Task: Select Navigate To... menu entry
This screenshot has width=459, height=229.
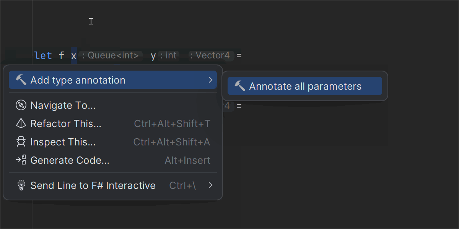Action: click(x=63, y=105)
